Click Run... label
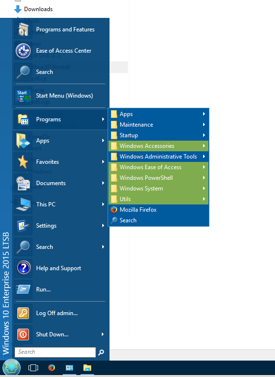 43,290
